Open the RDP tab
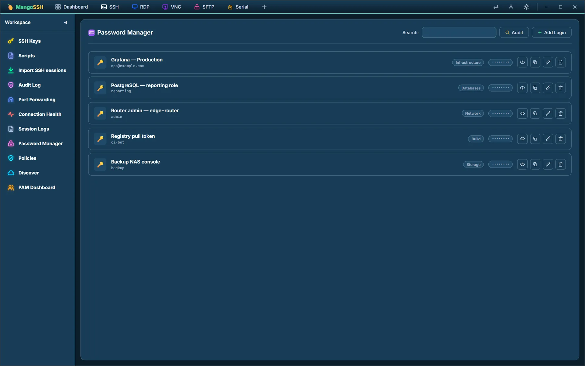This screenshot has height=366, width=585. [x=140, y=7]
